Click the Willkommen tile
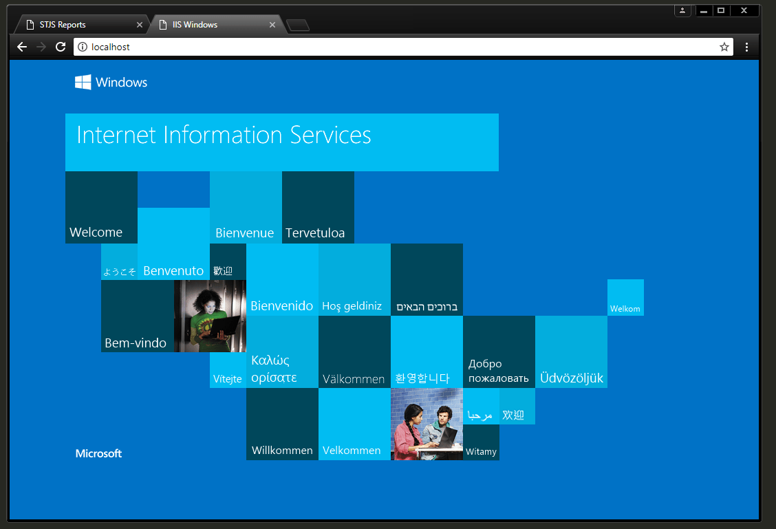 pyautogui.click(x=282, y=424)
